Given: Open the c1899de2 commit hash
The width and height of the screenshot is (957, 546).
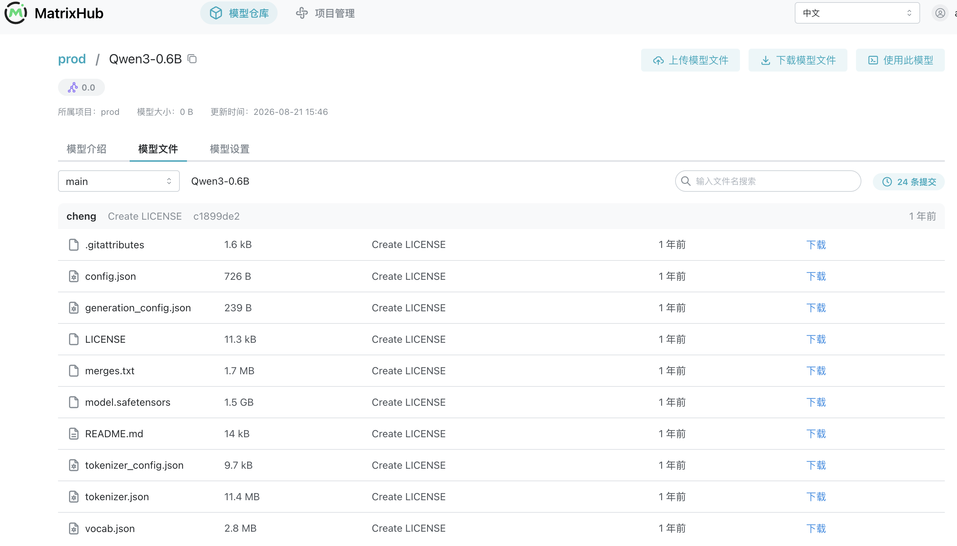Looking at the screenshot, I should click(217, 216).
